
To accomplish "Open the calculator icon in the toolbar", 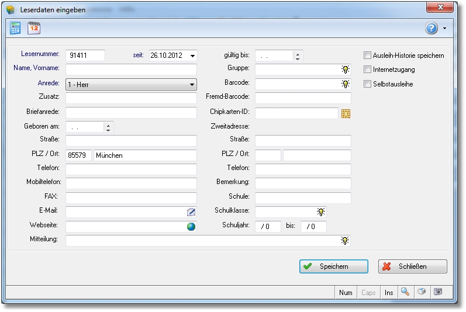I will [x=15, y=27].
